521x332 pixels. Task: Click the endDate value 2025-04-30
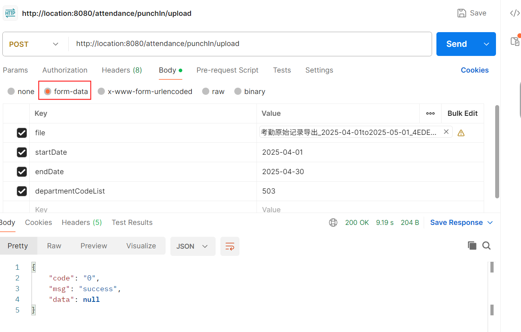click(283, 172)
